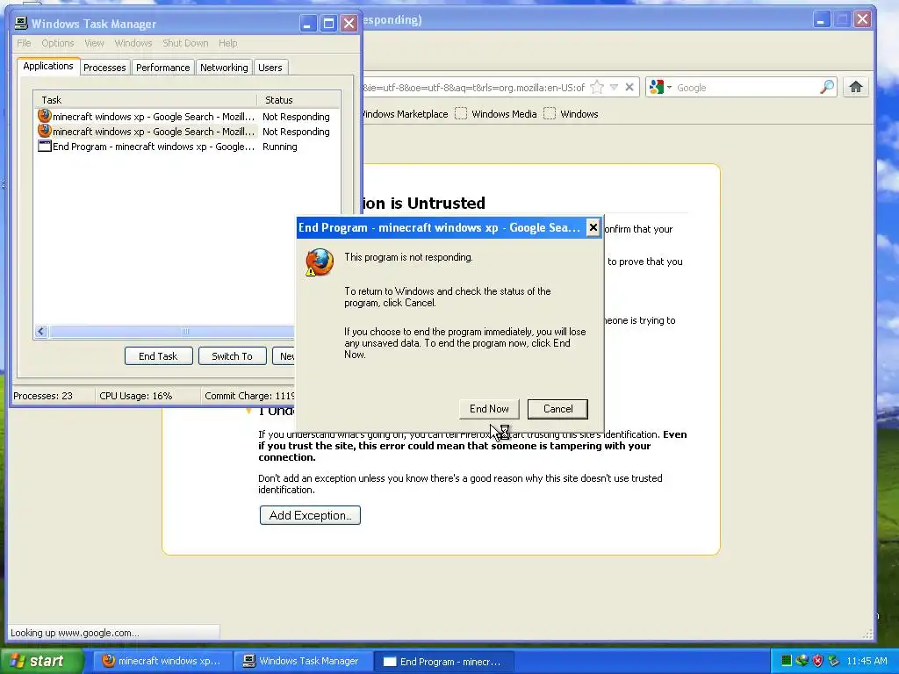Open Task Manager Help menu
The height and width of the screenshot is (674, 899).
(227, 43)
